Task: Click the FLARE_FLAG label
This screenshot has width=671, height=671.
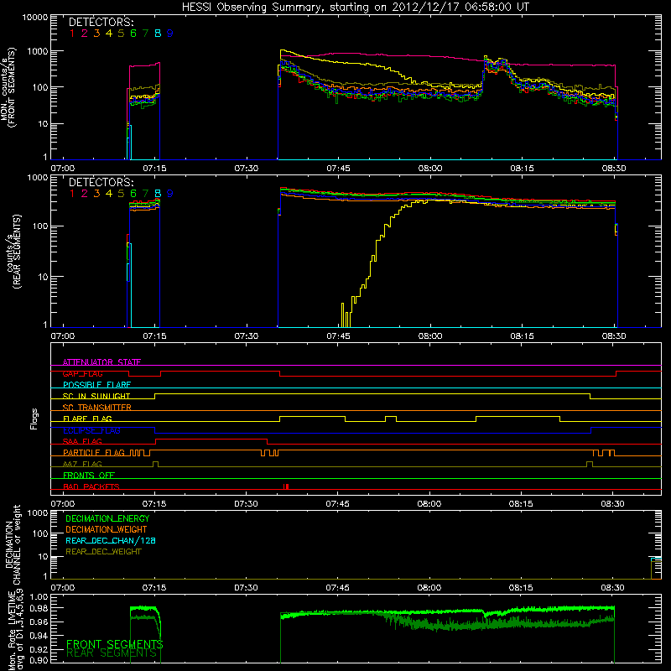Action: tap(87, 419)
